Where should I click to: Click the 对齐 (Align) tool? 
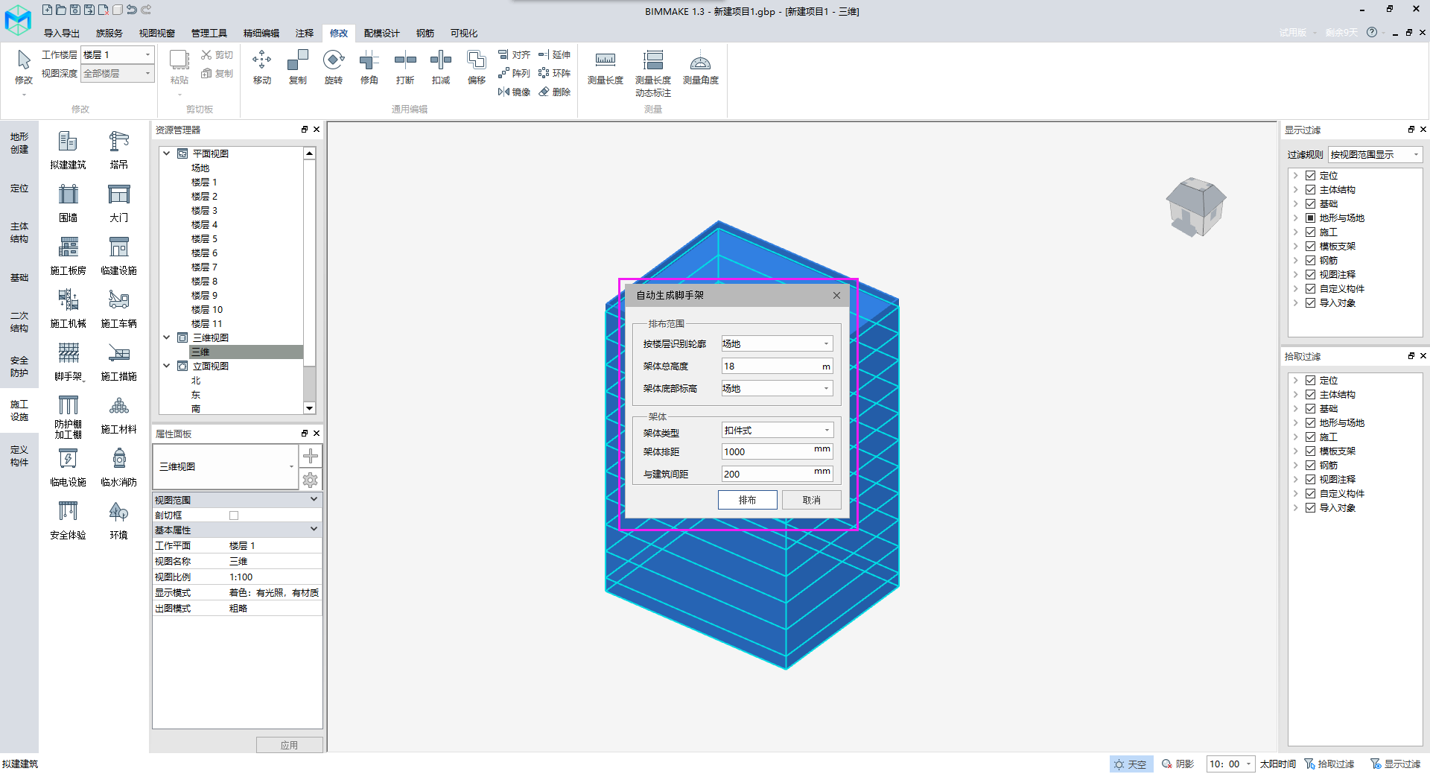click(x=514, y=54)
